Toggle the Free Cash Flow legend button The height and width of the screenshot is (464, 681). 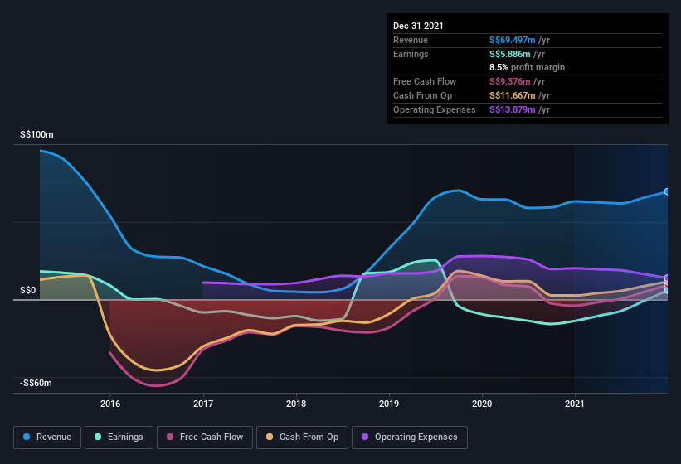tap(205, 437)
